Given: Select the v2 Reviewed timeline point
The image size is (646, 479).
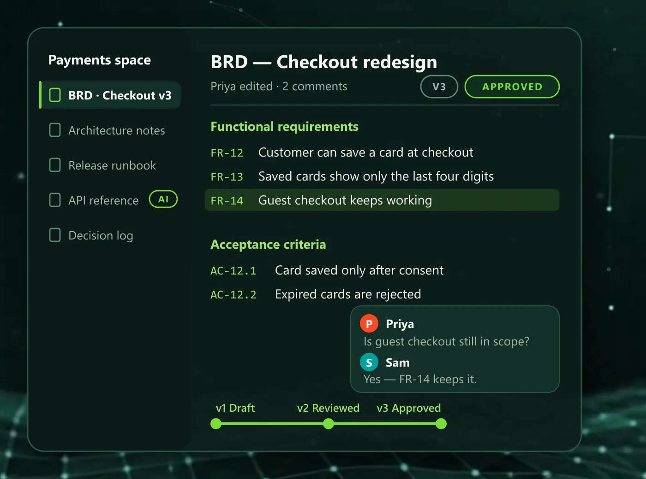Looking at the screenshot, I should [329, 424].
